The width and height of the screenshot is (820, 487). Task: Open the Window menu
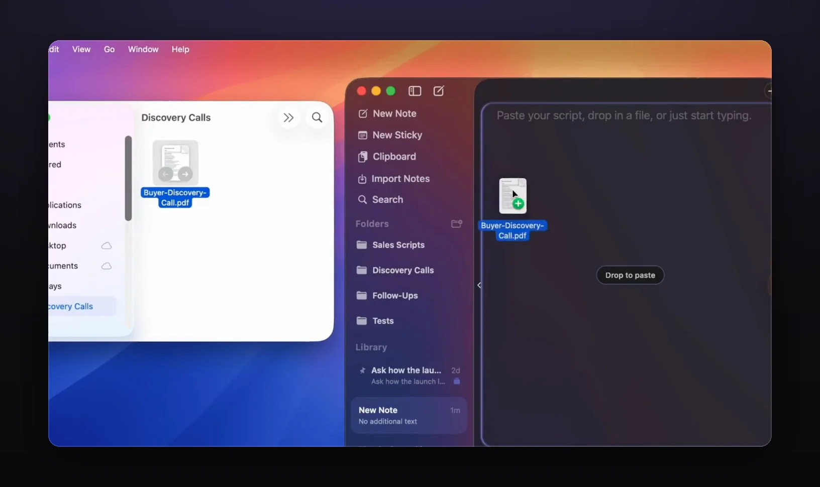143,49
